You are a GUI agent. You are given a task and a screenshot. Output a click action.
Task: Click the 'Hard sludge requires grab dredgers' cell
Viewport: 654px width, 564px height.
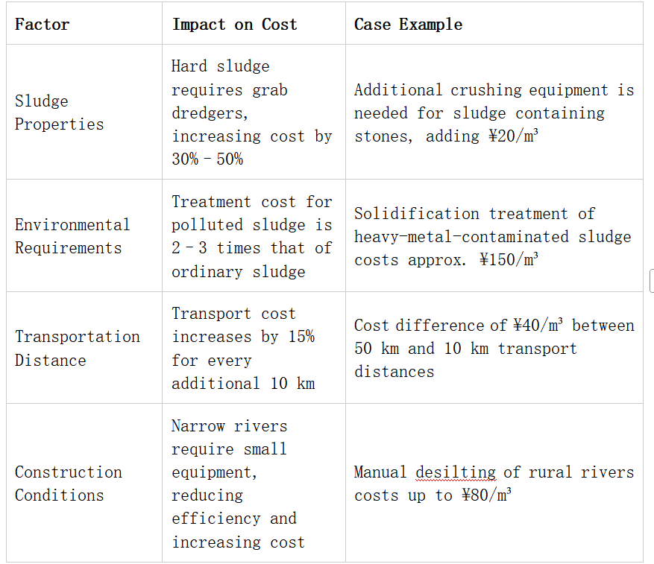click(x=254, y=113)
